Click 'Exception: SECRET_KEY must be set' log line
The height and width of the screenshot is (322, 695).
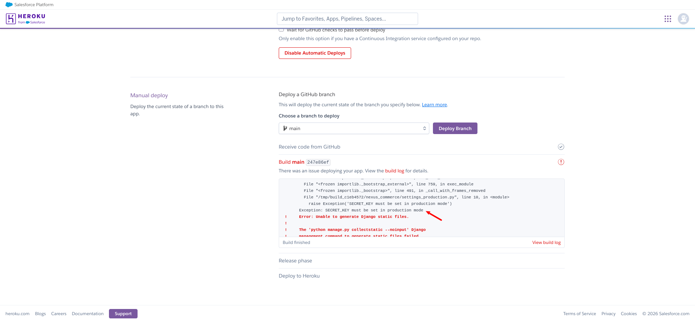click(361, 210)
